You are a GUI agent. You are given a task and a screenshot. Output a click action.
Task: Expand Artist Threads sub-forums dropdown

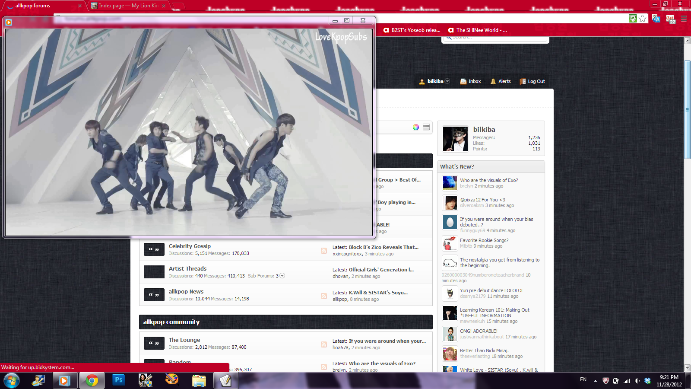pos(282,276)
